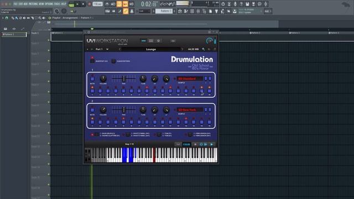
Task: Click the FL Studio play button
Action: click(x=77, y=4)
